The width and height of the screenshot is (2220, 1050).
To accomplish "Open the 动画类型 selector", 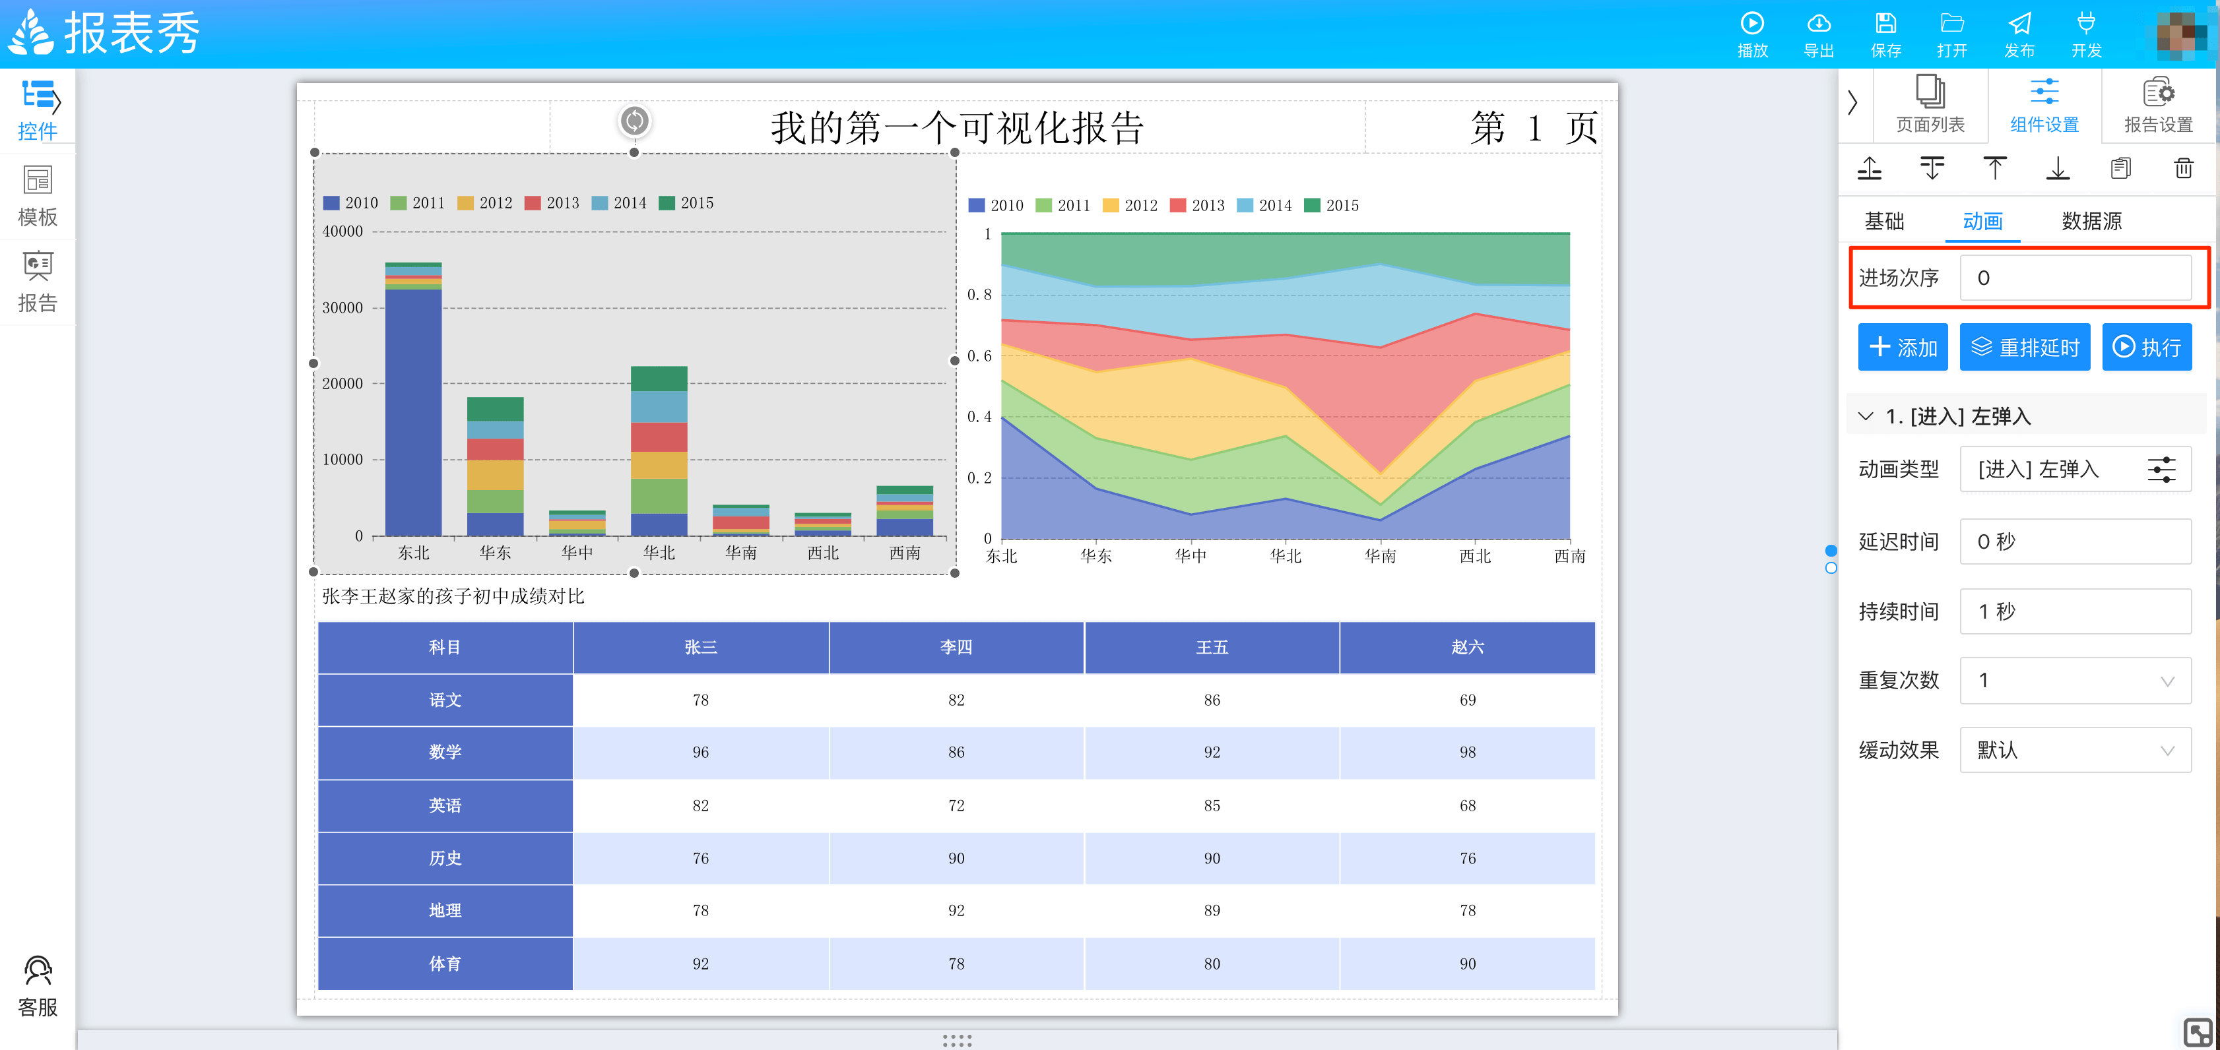I will tap(2074, 470).
